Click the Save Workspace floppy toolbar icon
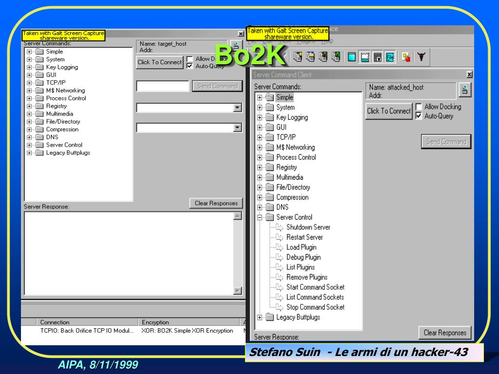 click(x=323, y=57)
